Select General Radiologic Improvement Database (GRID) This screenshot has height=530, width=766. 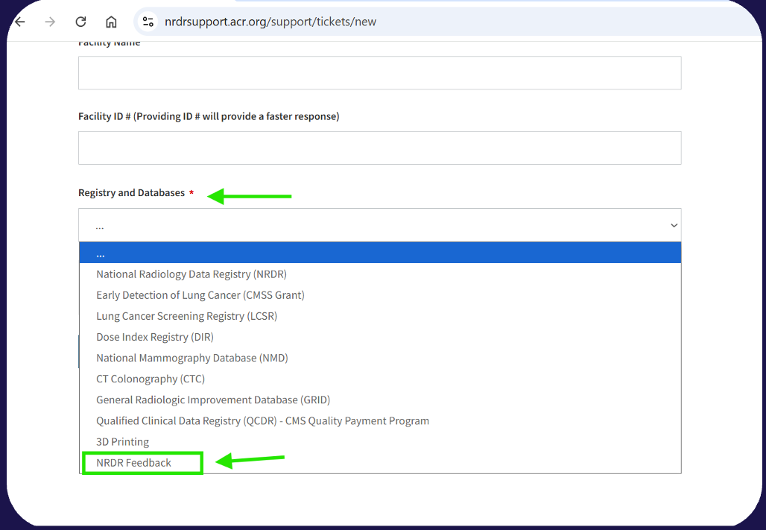coord(380,400)
